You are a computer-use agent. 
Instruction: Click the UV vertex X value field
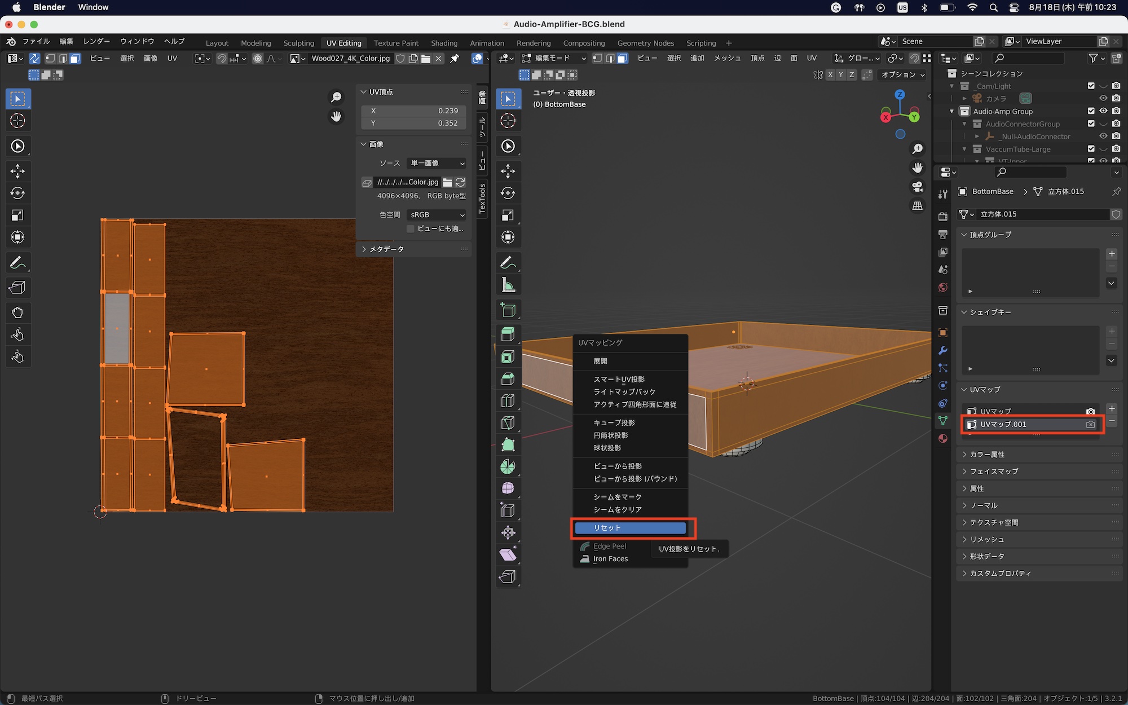(414, 111)
